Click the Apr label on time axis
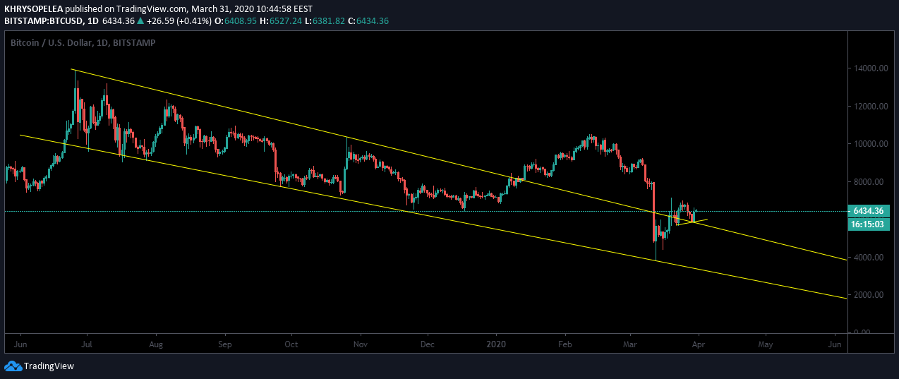 (x=698, y=345)
